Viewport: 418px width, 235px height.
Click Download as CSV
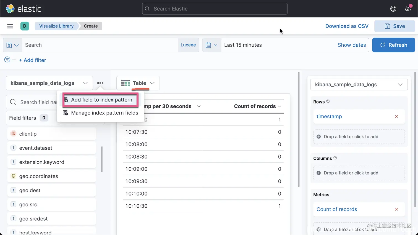point(347,26)
